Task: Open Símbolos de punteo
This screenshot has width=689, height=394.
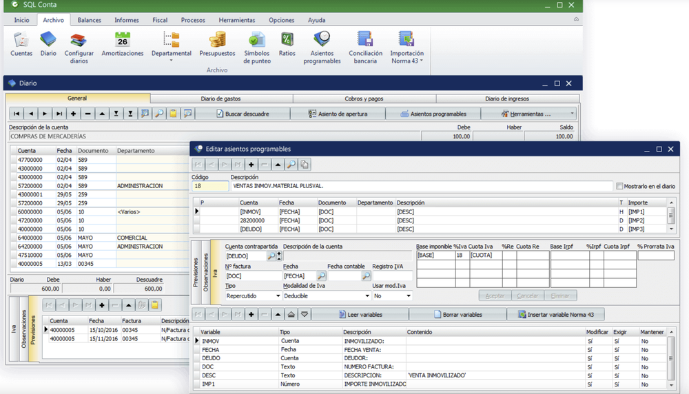Action: coord(257,48)
